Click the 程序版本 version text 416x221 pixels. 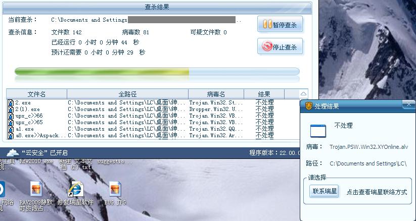click(x=274, y=153)
